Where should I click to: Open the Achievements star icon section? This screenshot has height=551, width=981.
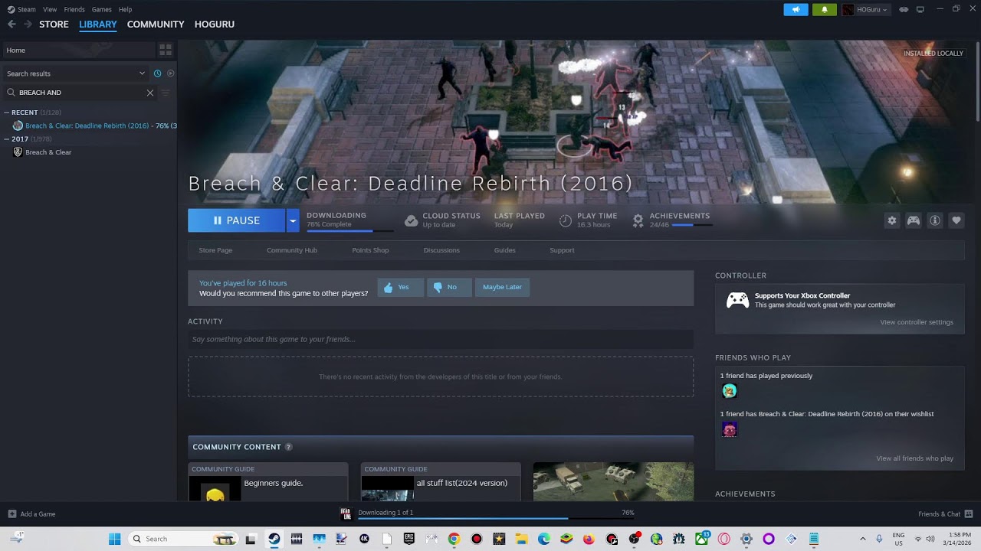pyautogui.click(x=638, y=220)
